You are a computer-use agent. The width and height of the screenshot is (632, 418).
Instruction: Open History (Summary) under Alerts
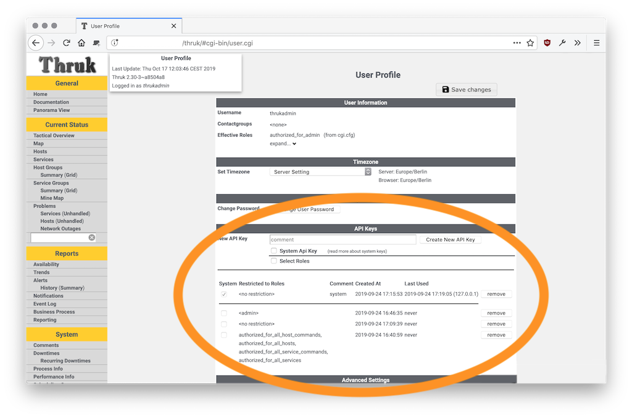pos(62,288)
